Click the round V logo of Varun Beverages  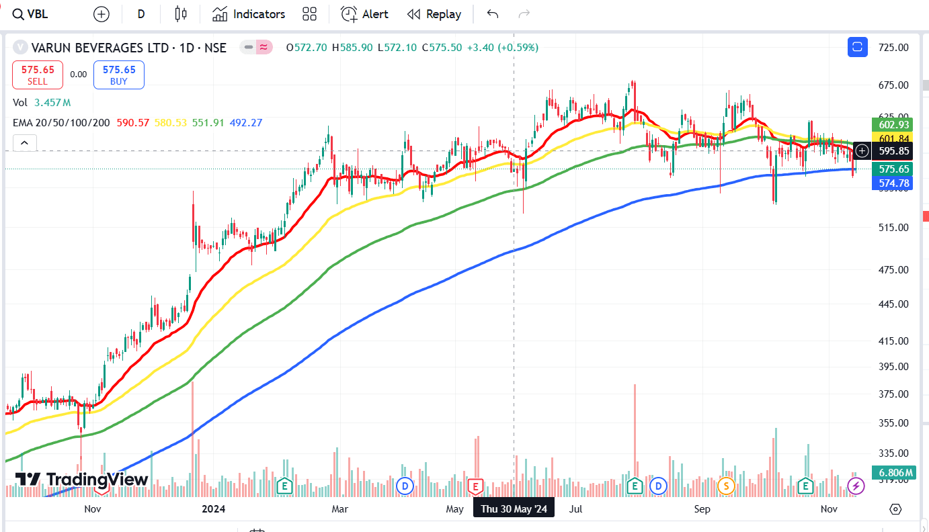click(20, 48)
